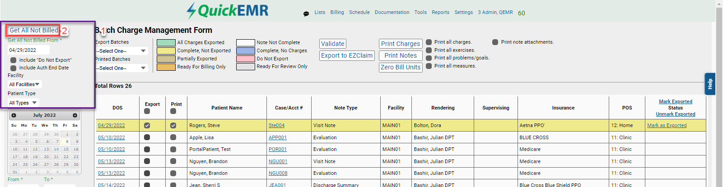Click the Do Not Export pink swatch
This screenshot has height=187, width=723.
[x=246, y=59]
